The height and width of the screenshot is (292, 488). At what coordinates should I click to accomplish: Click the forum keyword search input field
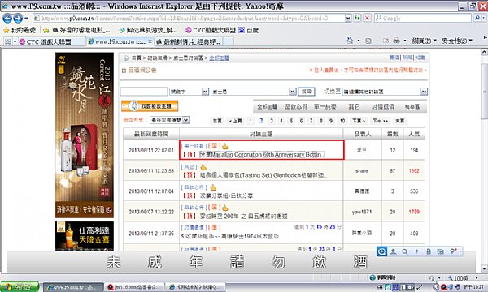coord(144,92)
